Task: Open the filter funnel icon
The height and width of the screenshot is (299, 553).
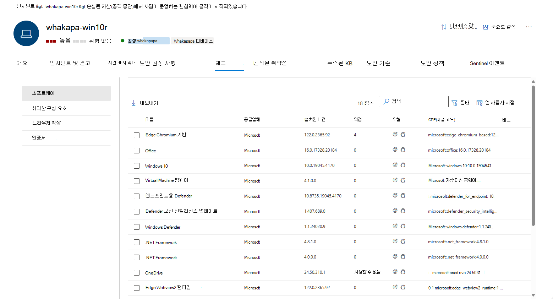Action: click(454, 103)
